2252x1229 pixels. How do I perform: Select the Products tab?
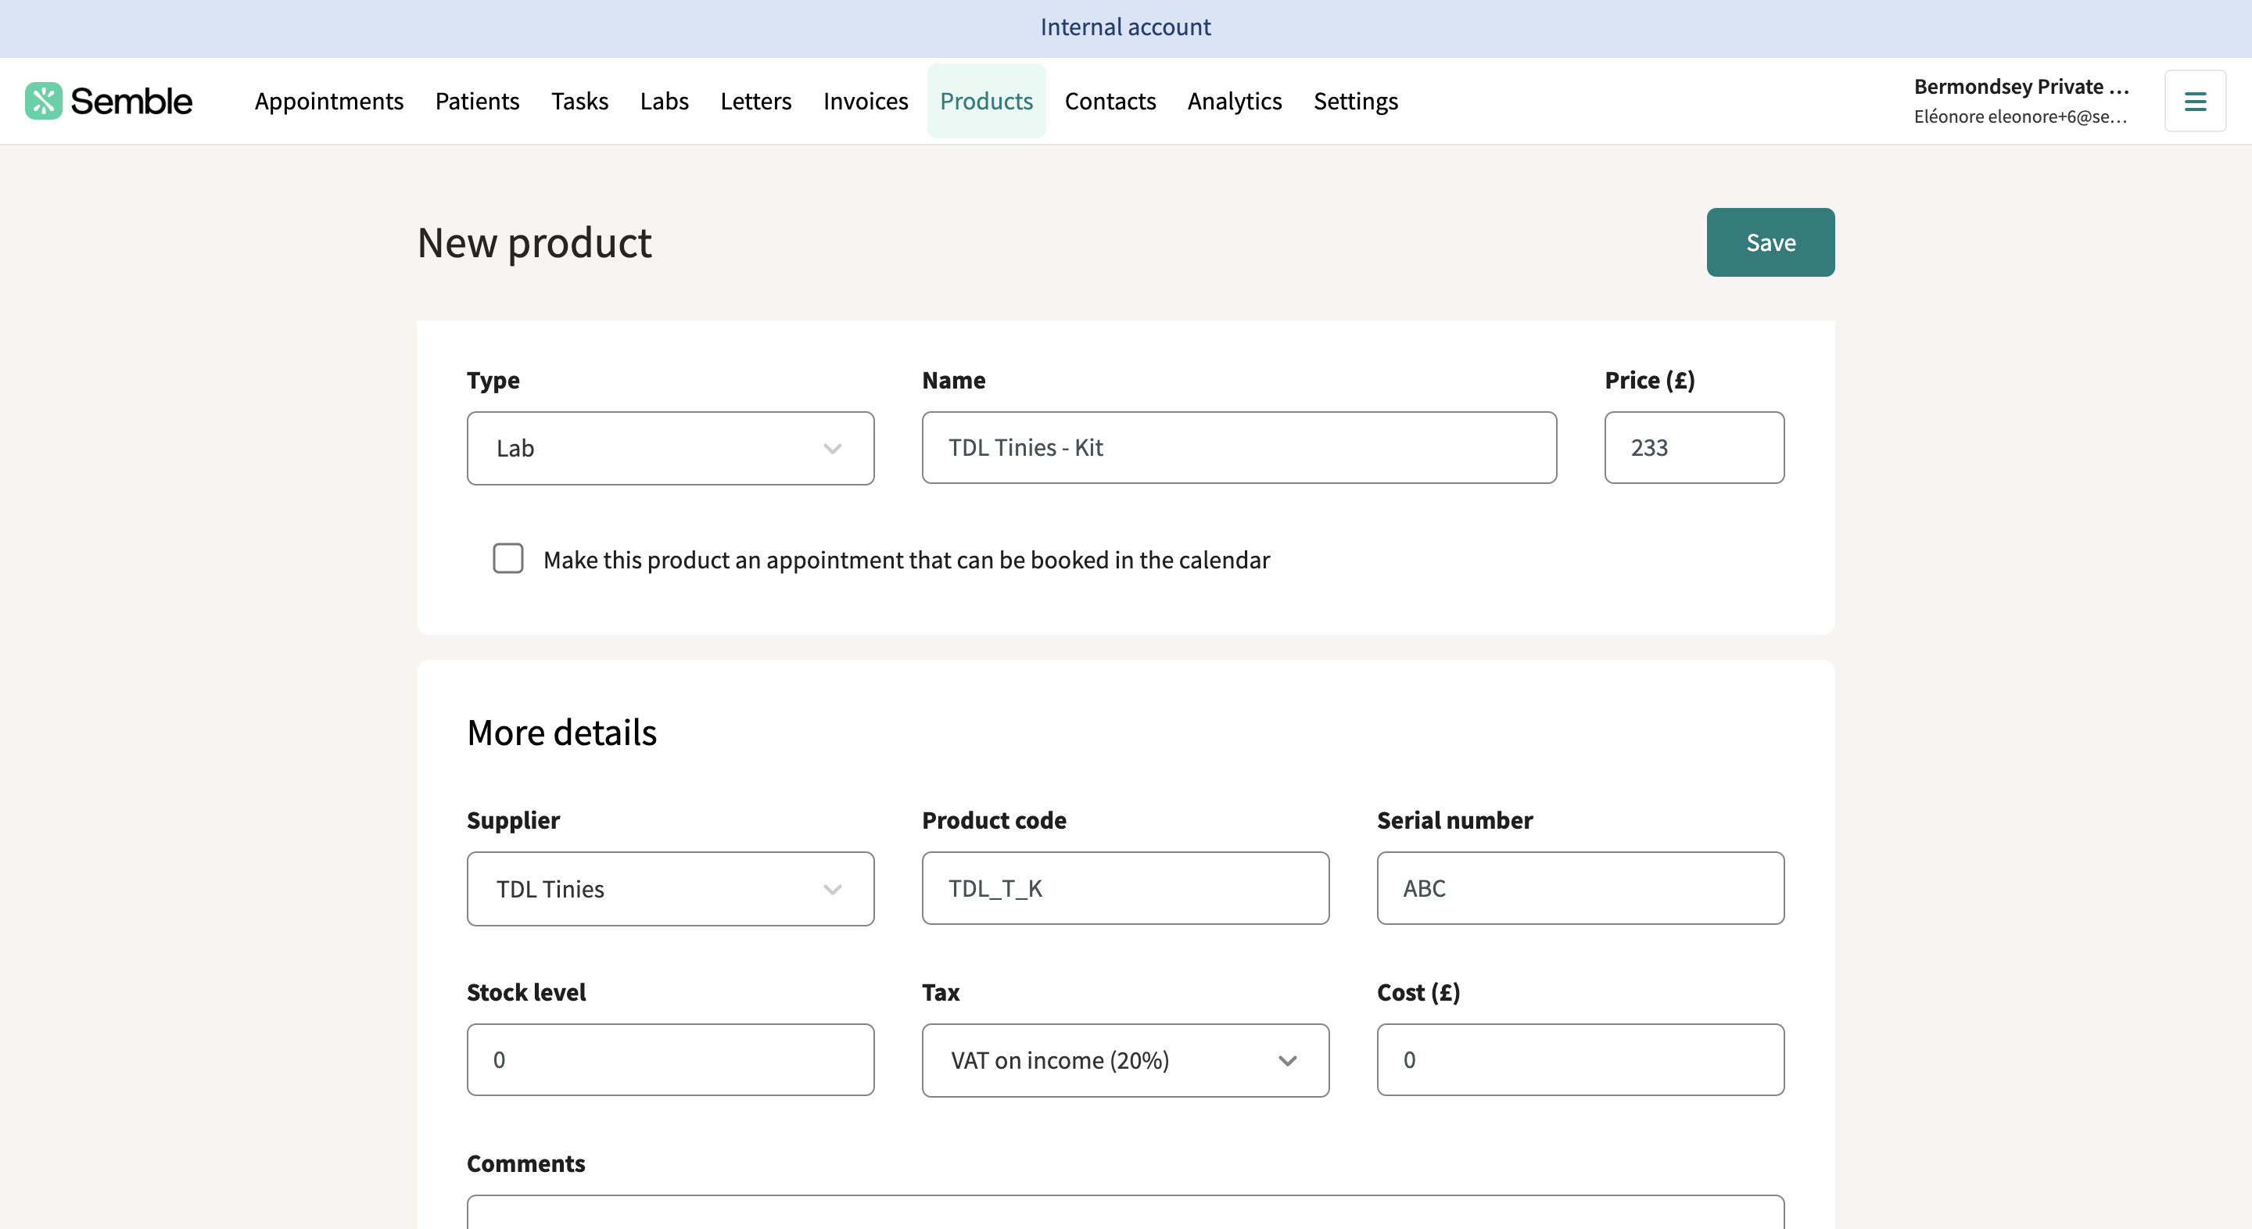pyautogui.click(x=986, y=101)
